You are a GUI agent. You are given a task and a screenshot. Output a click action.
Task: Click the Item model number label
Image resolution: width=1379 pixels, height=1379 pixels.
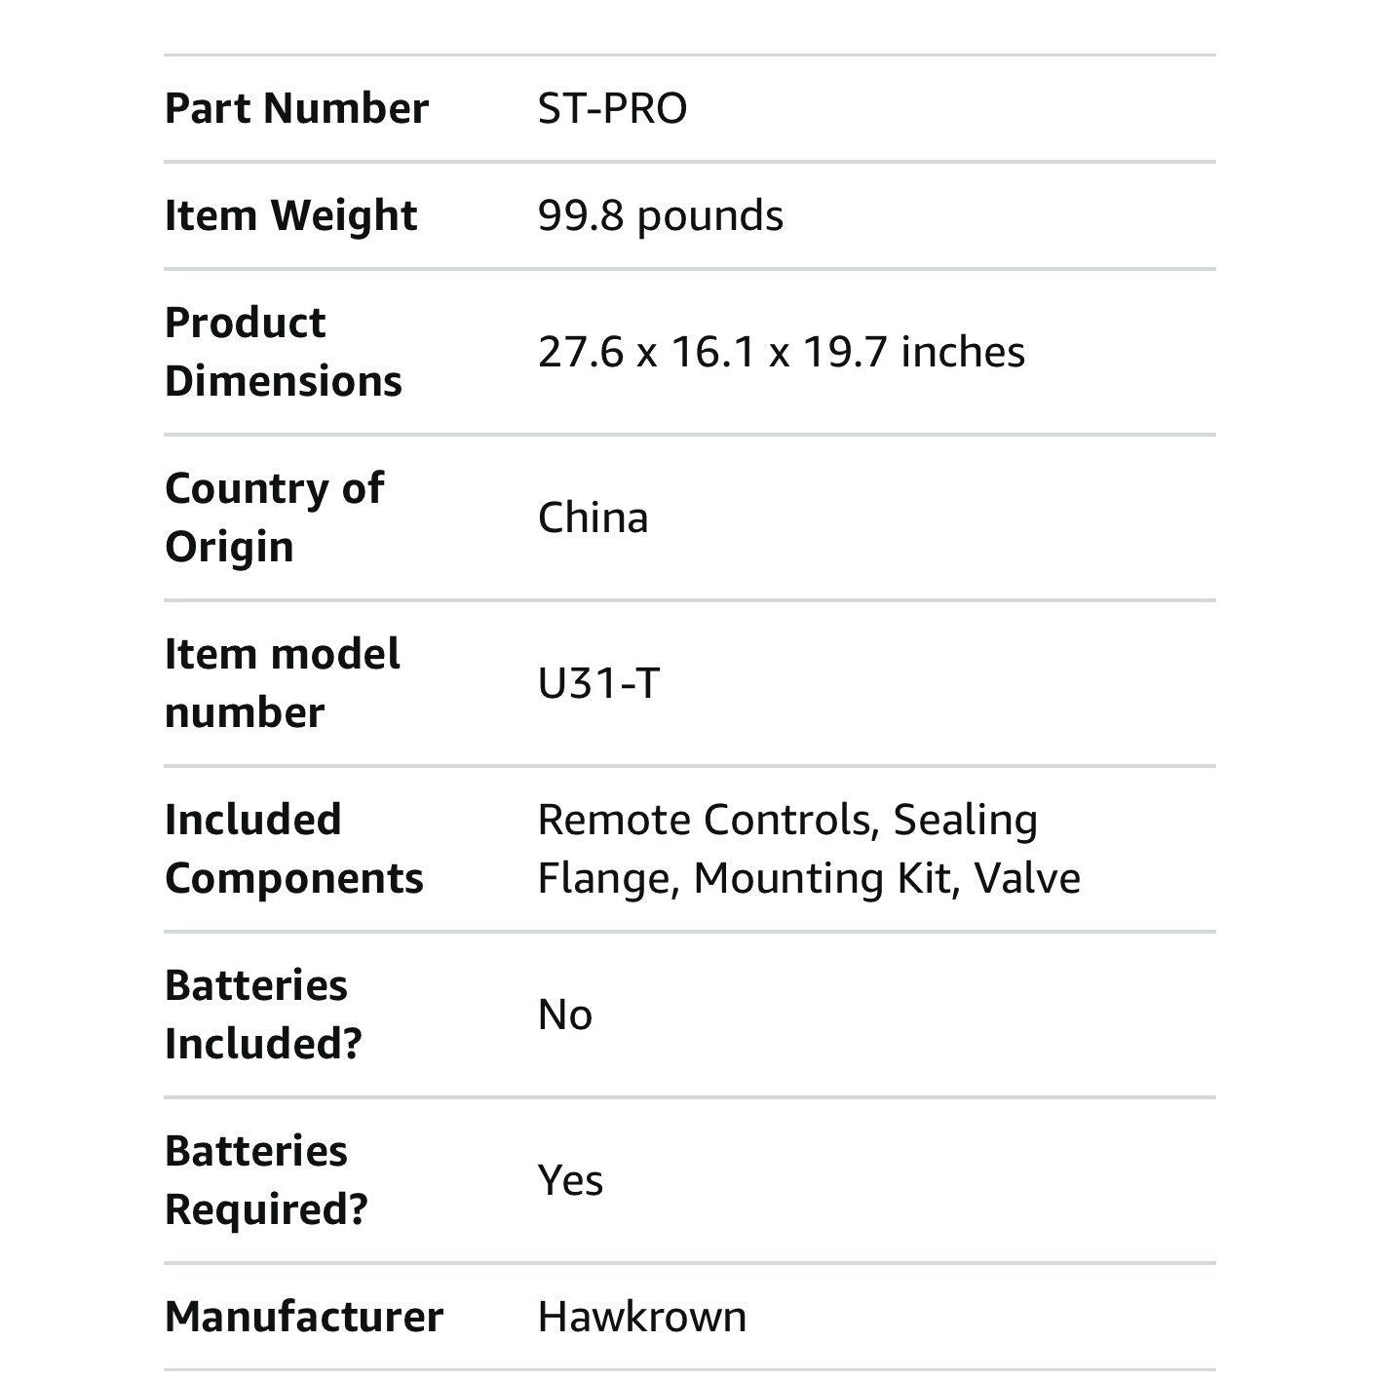(x=282, y=682)
